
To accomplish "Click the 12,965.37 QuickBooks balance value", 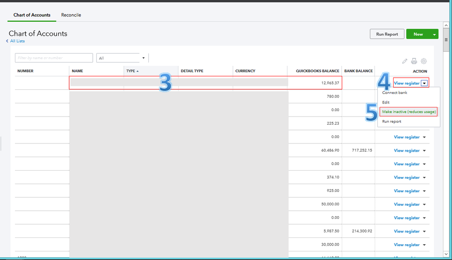I will point(330,83).
